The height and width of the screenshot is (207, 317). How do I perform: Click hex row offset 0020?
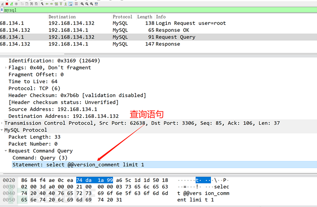pos(9,180)
